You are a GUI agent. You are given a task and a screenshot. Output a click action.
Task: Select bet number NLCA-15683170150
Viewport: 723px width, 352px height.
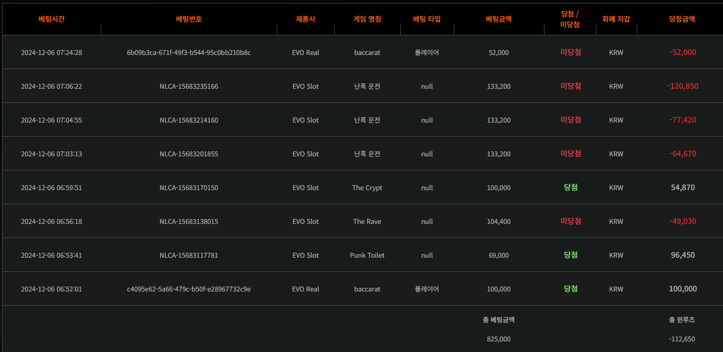[189, 188]
